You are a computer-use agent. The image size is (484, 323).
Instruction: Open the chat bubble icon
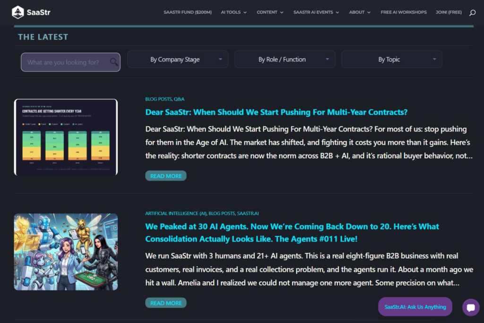tap(471, 307)
